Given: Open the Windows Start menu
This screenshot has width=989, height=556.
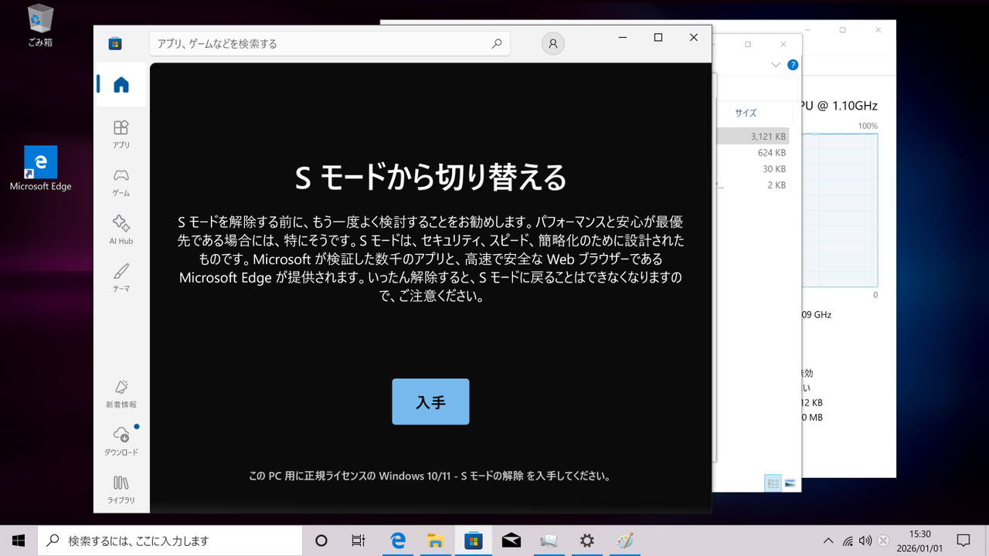Looking at the screenshot, I should 19,541.
